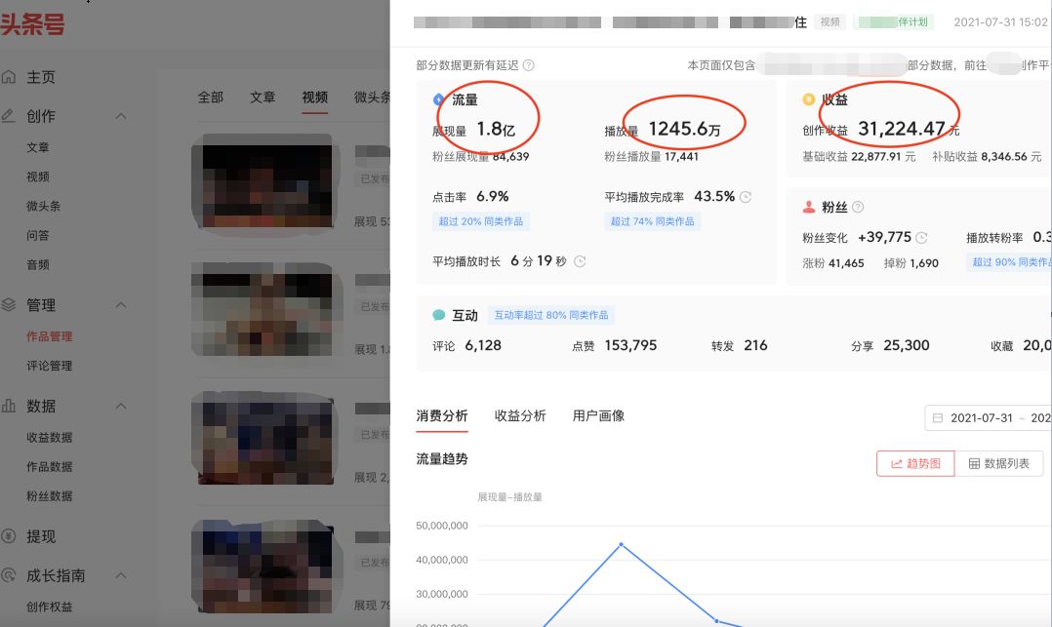Open 粉丝数据 in sidebar
Screen dimensions: 1052x627
[49, 496]
